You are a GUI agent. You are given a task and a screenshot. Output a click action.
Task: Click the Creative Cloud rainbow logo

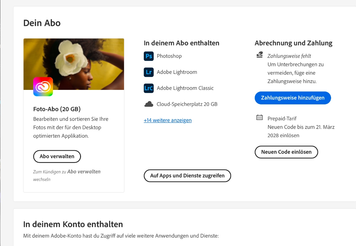click(43, 87)
